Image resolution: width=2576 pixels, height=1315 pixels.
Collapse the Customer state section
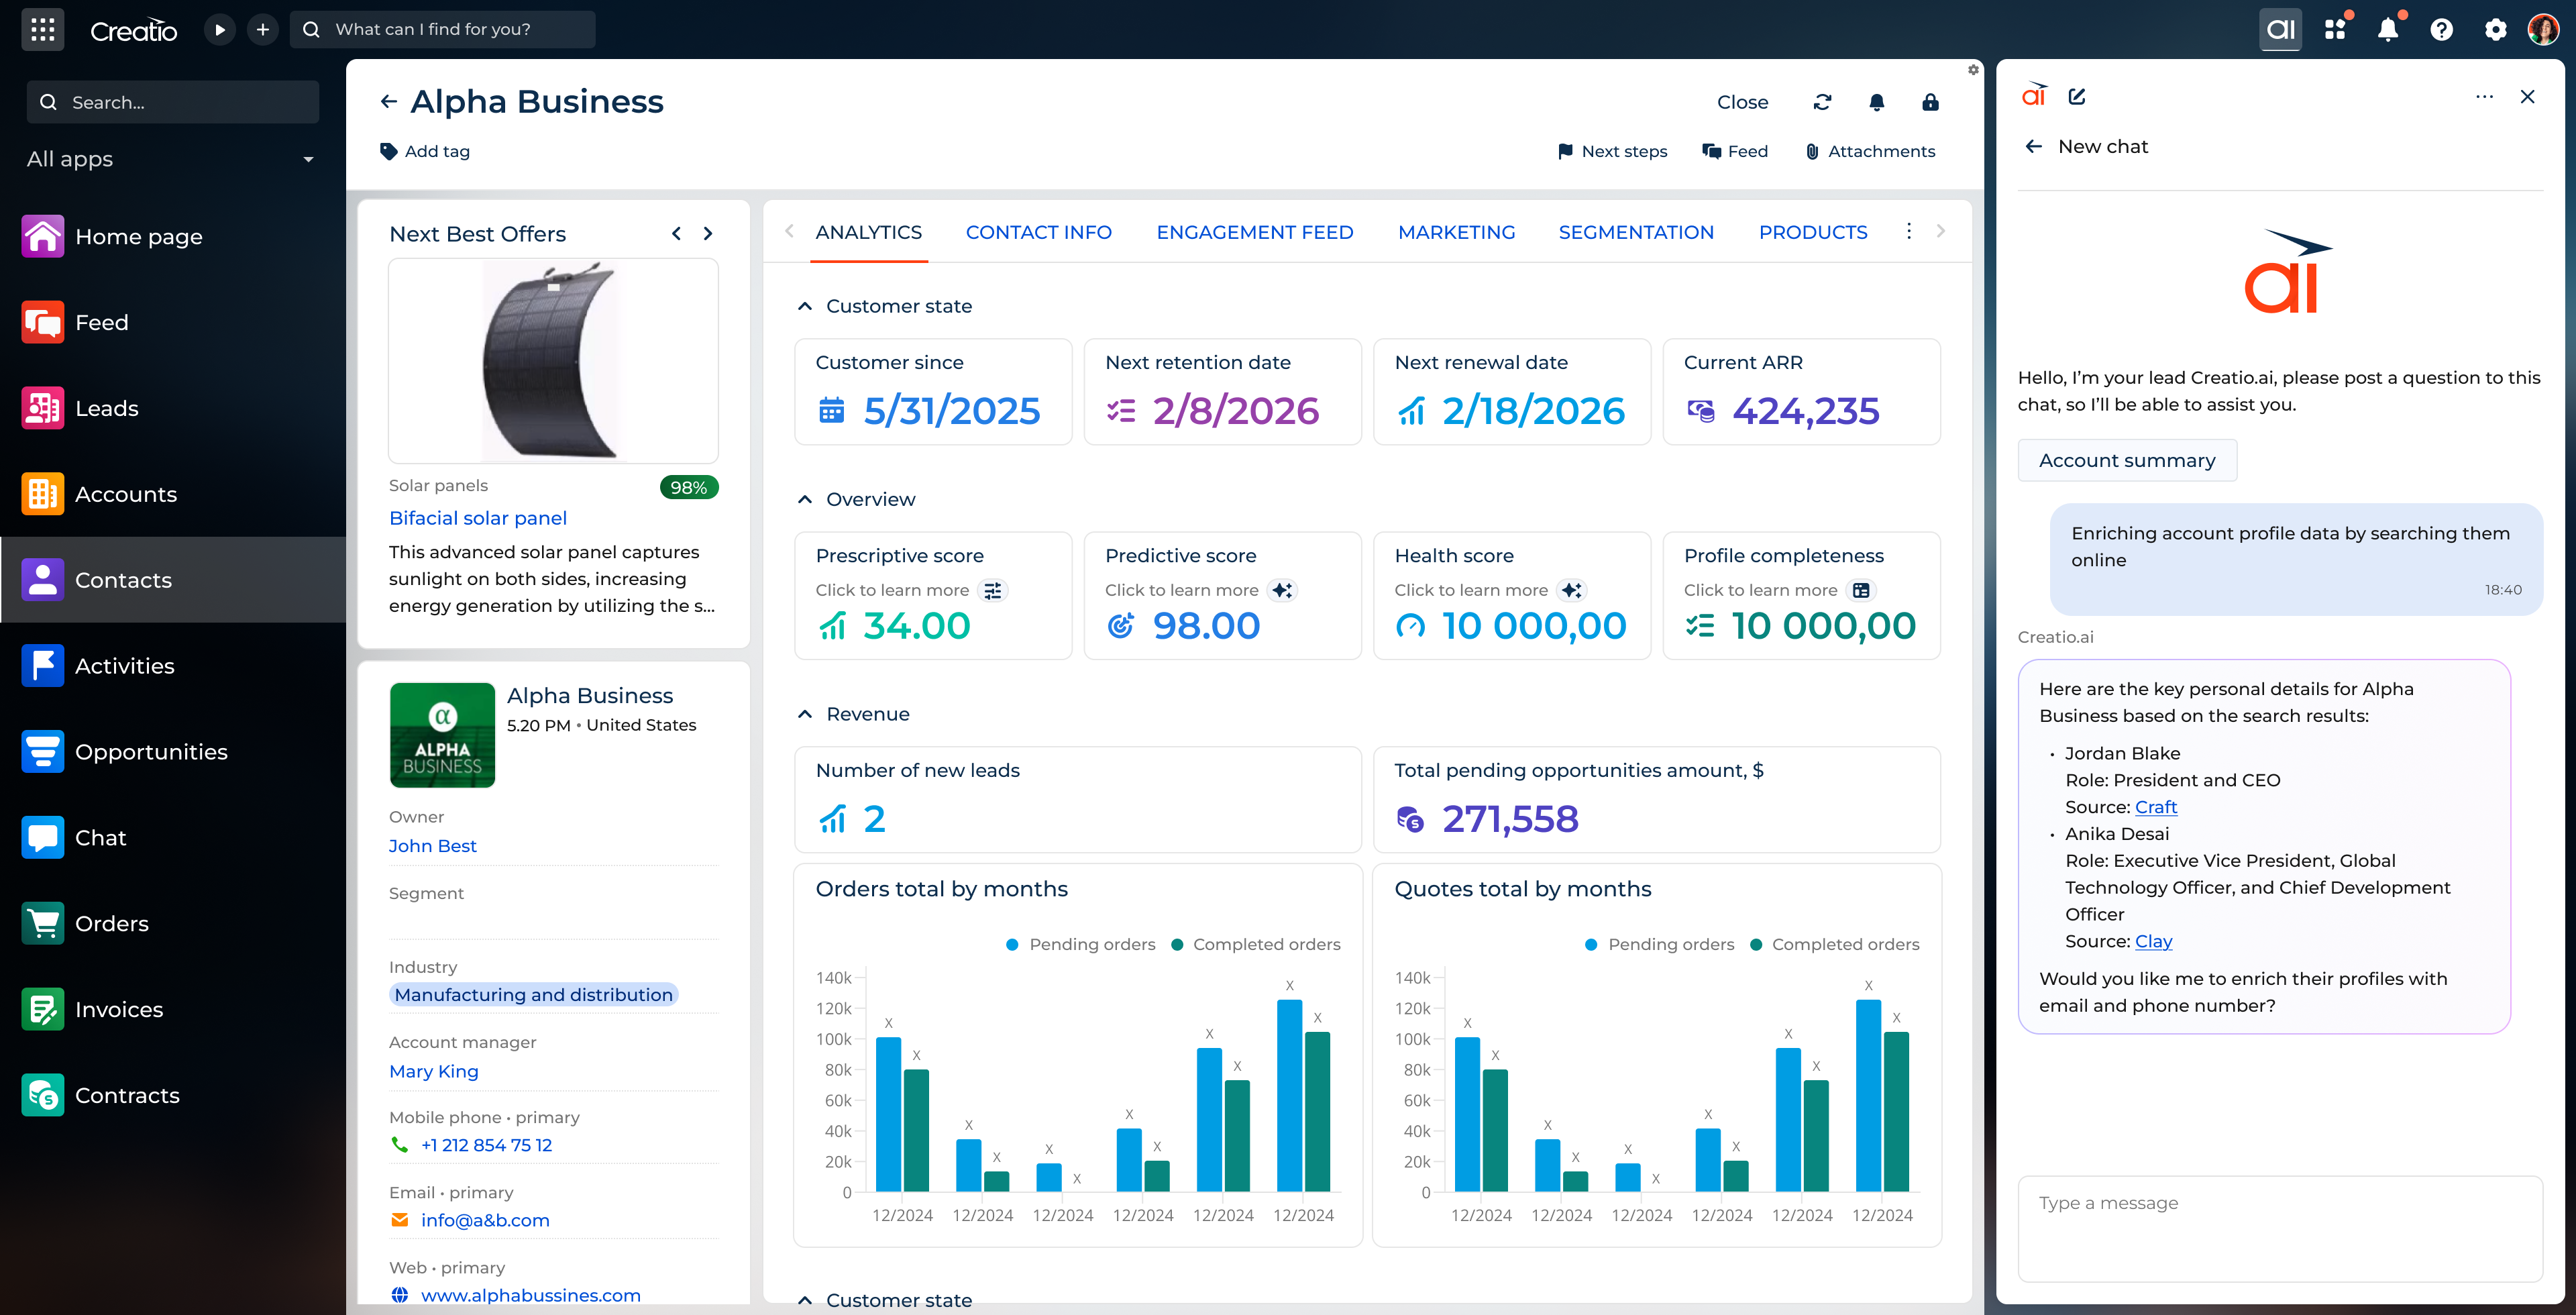coord(806,306)
